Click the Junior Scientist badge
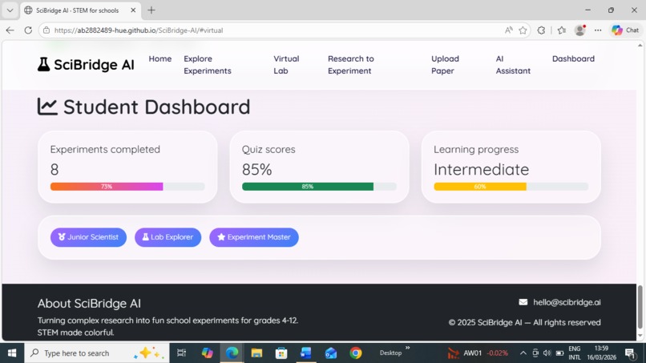This screenshot has height=363, width=646. point(88,237)
